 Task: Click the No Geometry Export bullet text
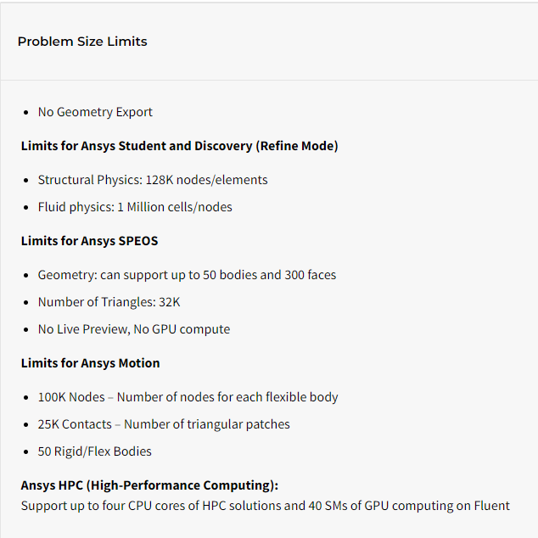click(x=95, y=112)
